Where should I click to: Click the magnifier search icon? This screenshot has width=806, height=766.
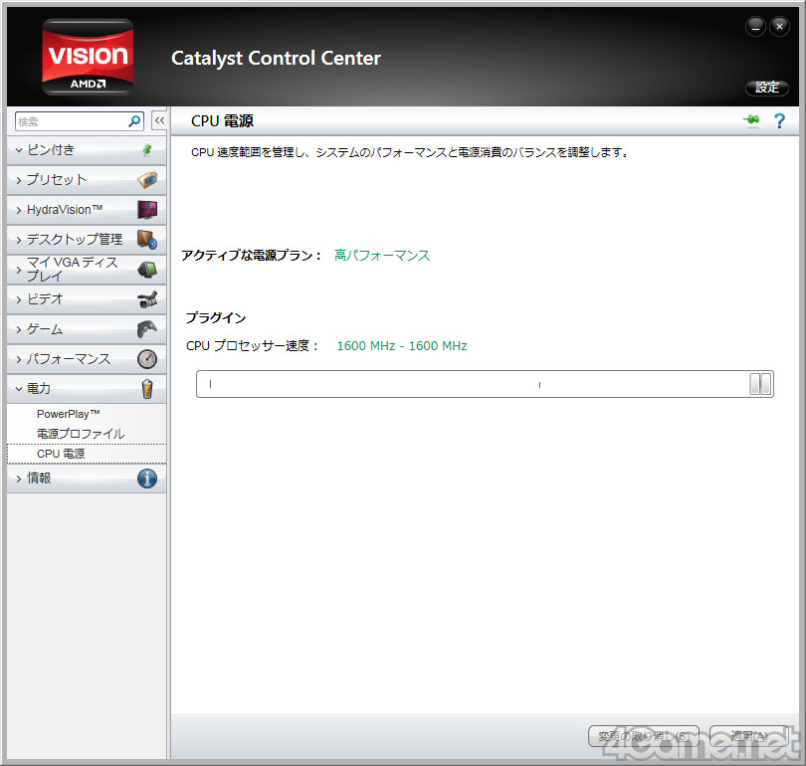(x=134, y=121)
